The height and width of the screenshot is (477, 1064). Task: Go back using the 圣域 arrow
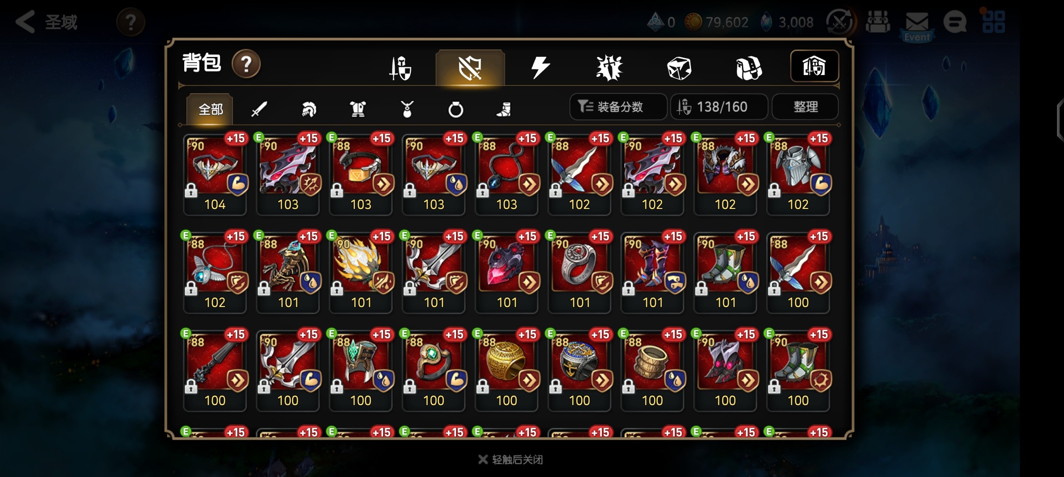[x=46, y=22]
